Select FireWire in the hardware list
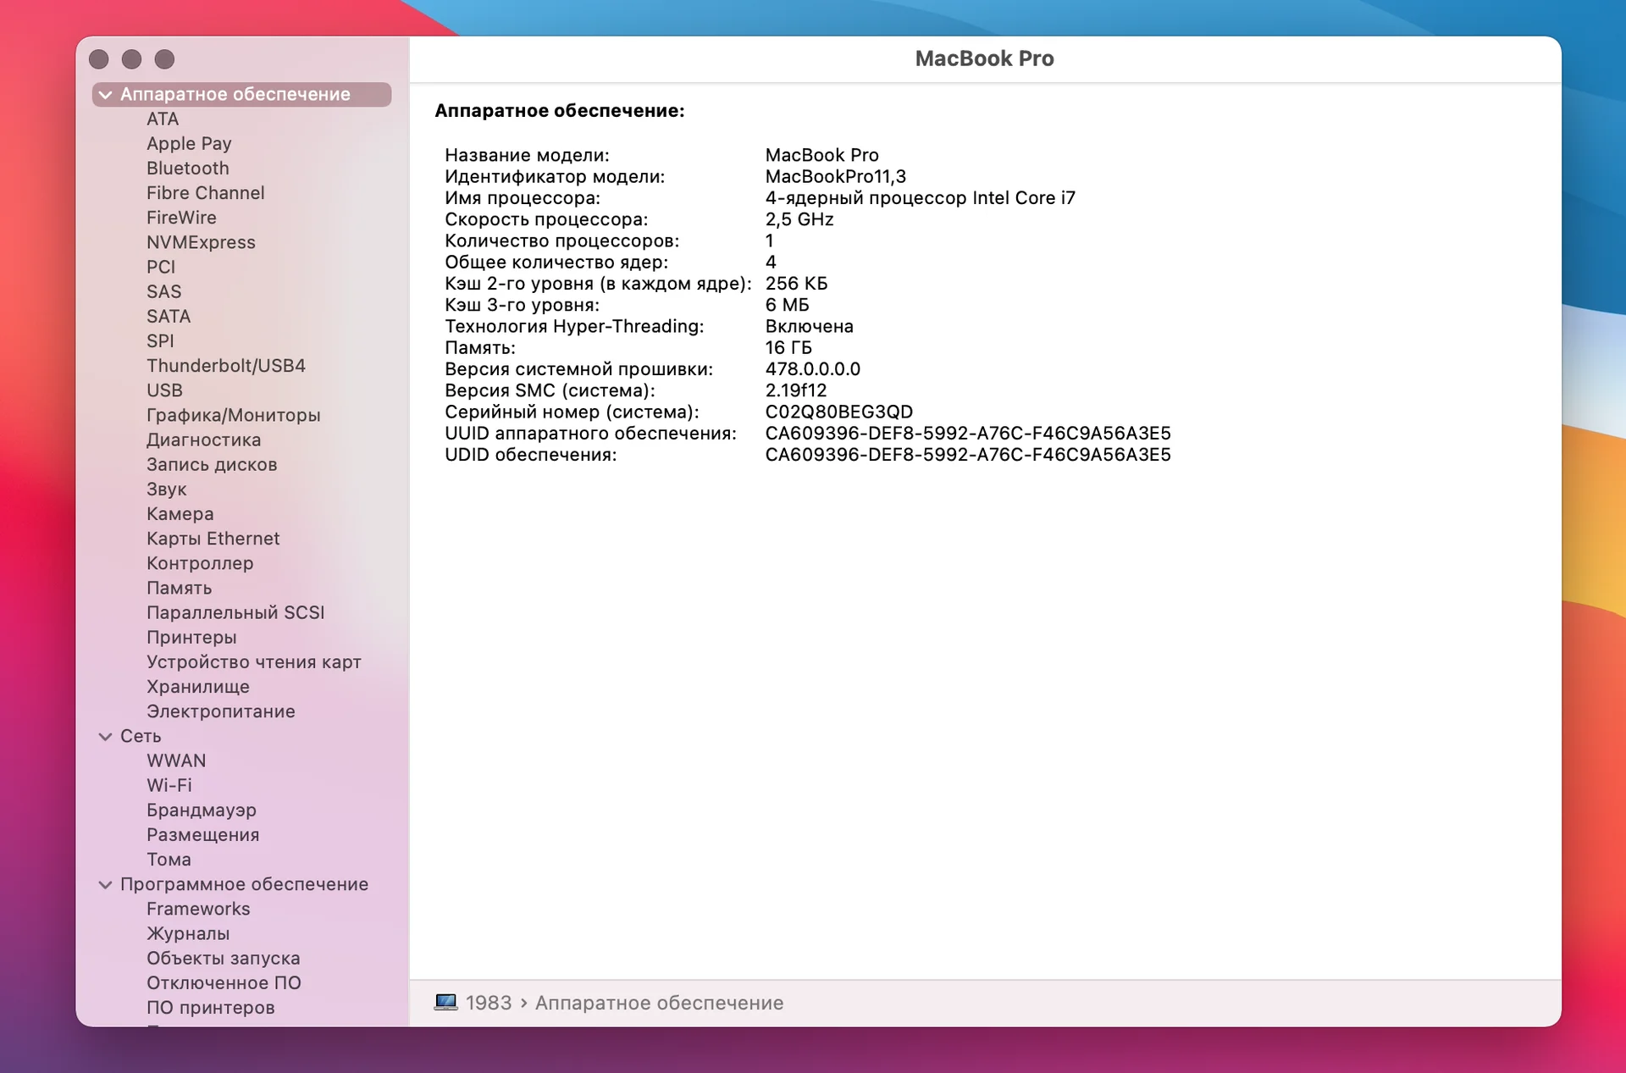1626x1073 pixels. click(x=181, y=218)
